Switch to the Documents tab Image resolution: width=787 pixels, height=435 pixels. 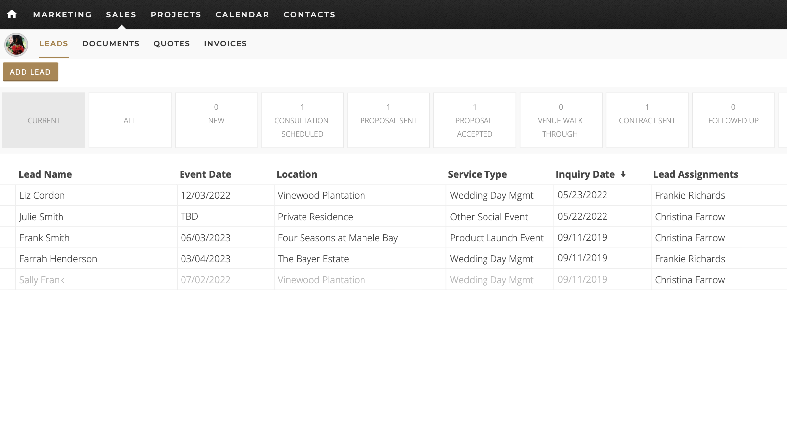click(111, 44)
